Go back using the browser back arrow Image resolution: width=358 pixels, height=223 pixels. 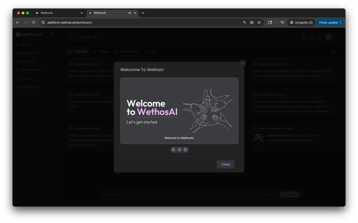point(18,22)
